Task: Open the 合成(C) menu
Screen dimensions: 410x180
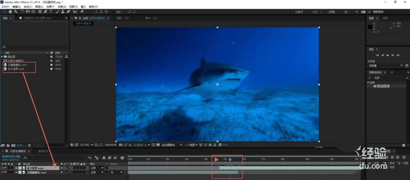Action: coord(28,7)
